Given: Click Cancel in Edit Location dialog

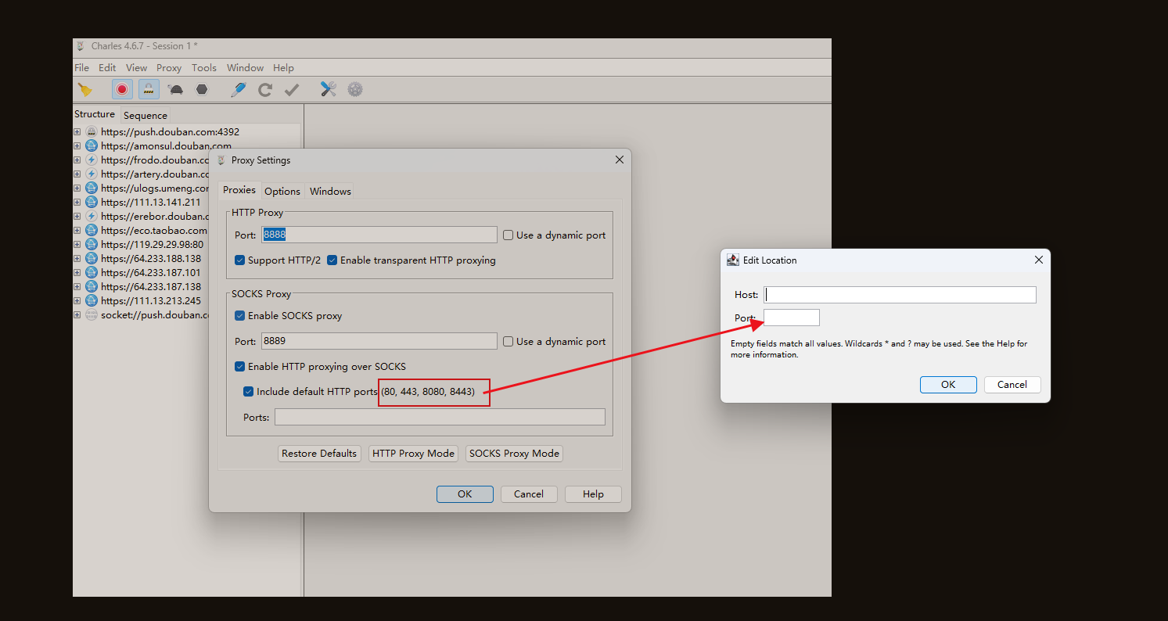Looking at the screenshot, I should pos(1012,385).
